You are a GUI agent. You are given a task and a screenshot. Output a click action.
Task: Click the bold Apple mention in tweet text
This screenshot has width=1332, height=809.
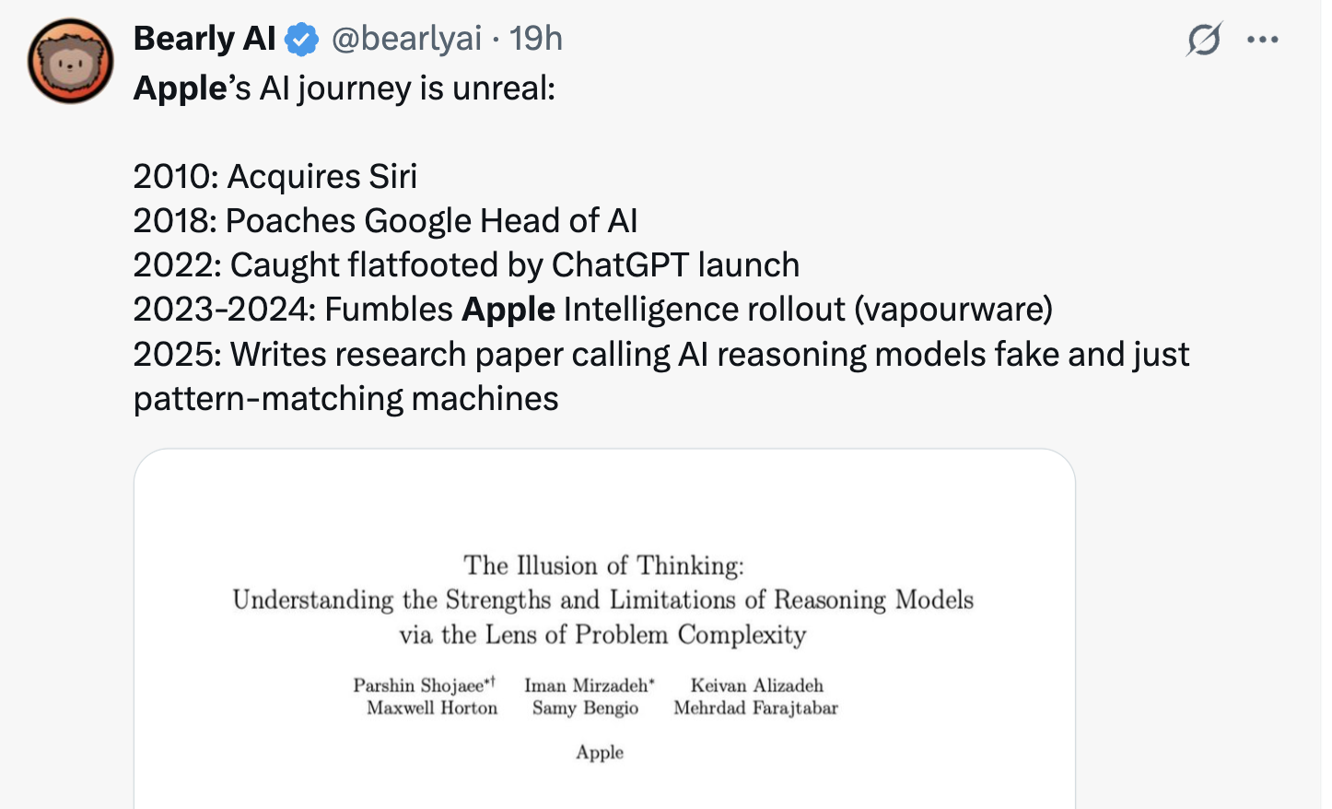181,88
